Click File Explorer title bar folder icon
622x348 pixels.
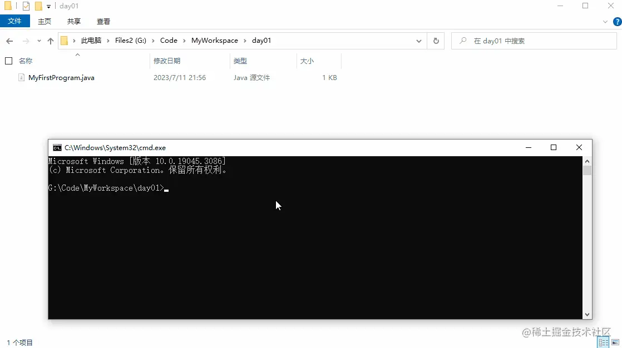point(8,6)
